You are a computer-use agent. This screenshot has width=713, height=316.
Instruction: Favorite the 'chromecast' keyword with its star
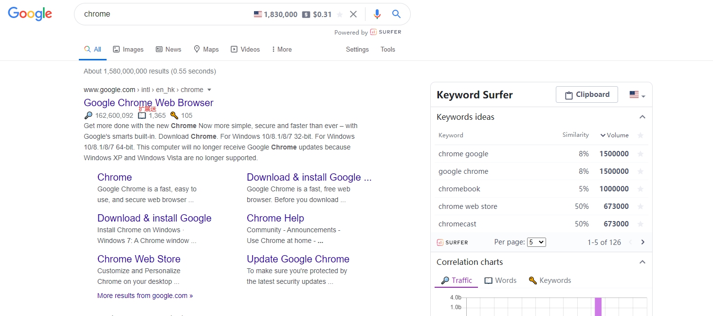coord(641,223)
